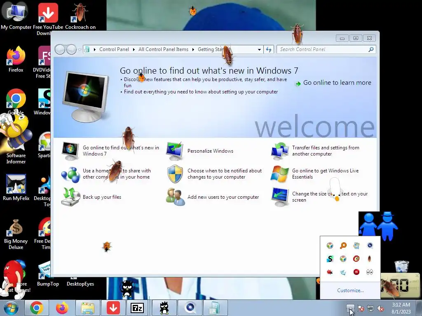This screenshot has width=422, height=316.
Task: Select the Control Panel breadcrumb
Action: point(114,49)
